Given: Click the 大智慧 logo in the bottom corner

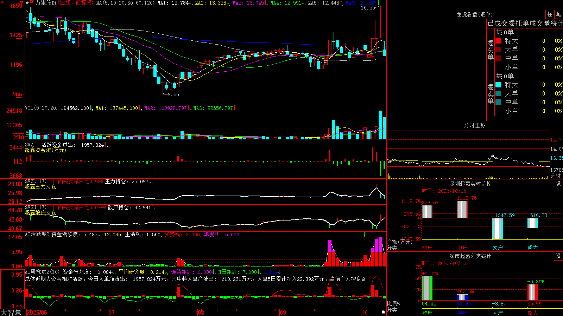Looking at the screenshot, I should pos(11,312).
